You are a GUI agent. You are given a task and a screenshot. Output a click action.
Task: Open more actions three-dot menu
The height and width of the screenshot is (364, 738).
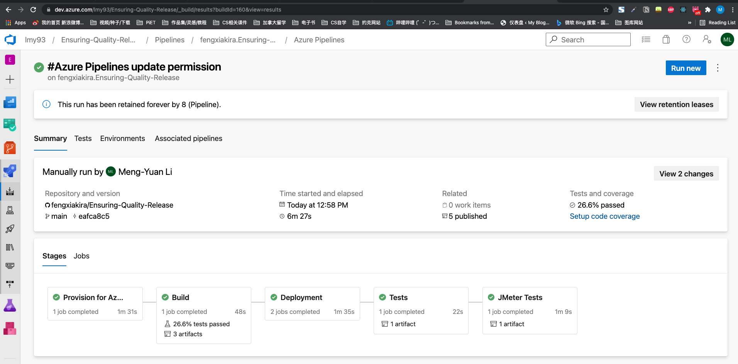[718, 68]
